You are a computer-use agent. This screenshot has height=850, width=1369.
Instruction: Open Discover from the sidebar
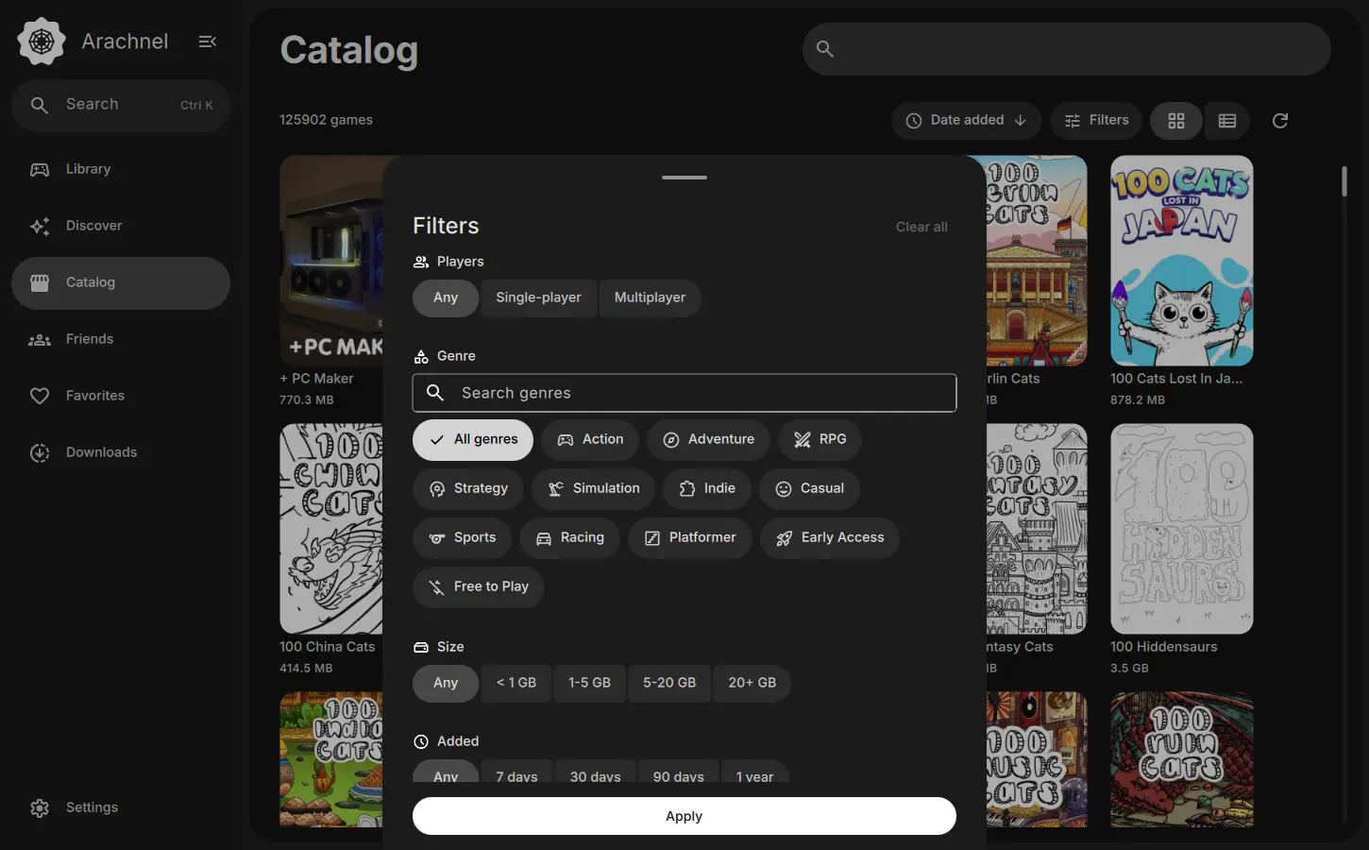click(121, 226)
